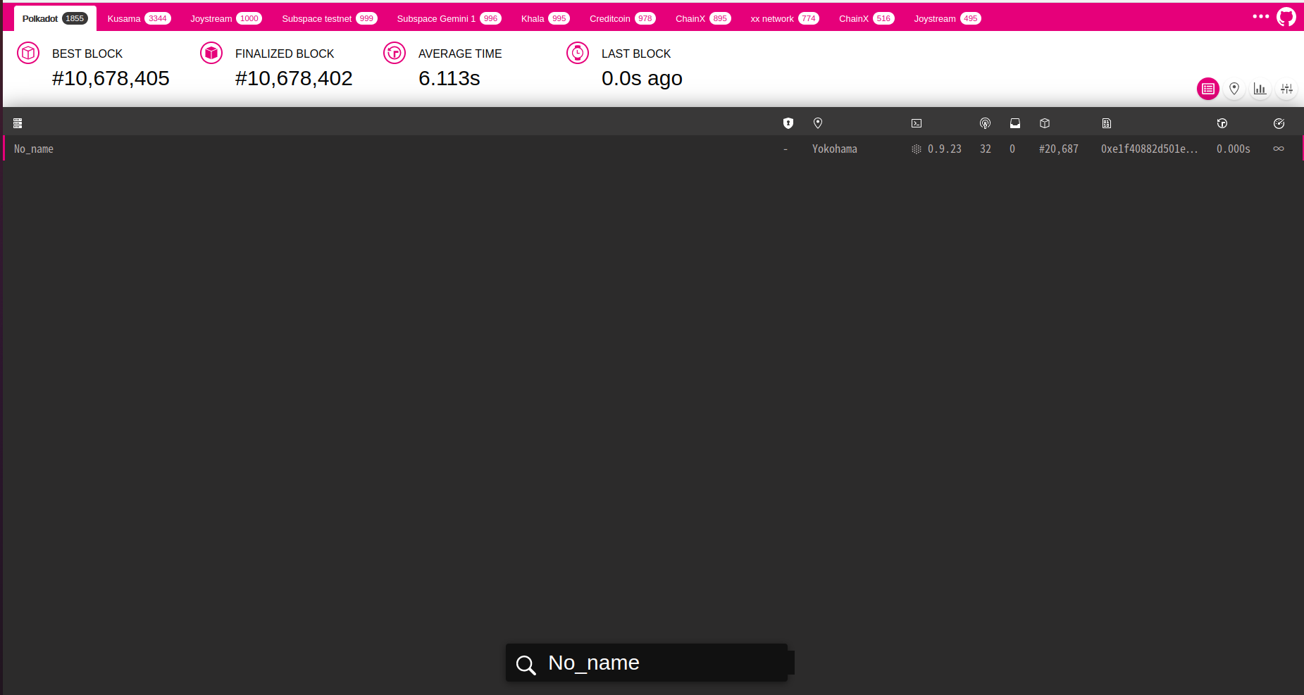Switch to the Kusama network tab

(138, 18)
